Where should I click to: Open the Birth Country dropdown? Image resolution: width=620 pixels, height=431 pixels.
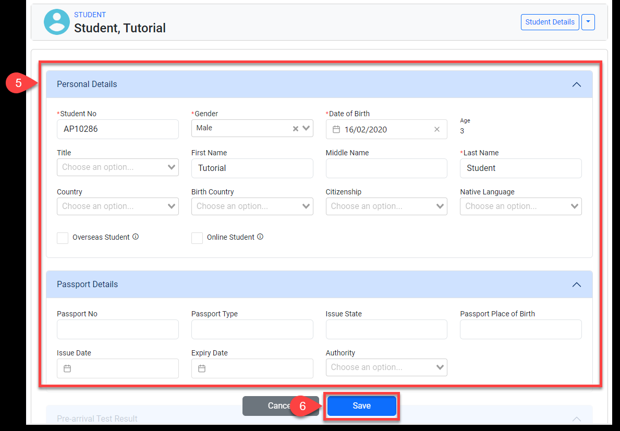tap(252, 206)
